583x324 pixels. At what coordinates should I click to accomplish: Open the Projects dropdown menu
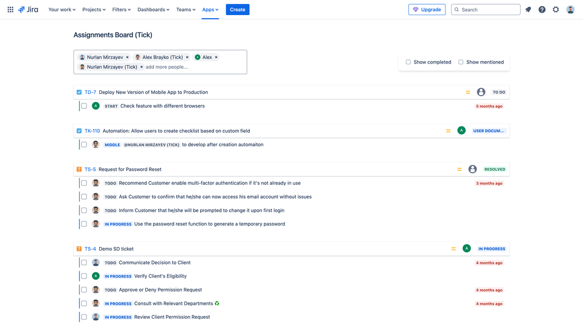pos(94,10)
